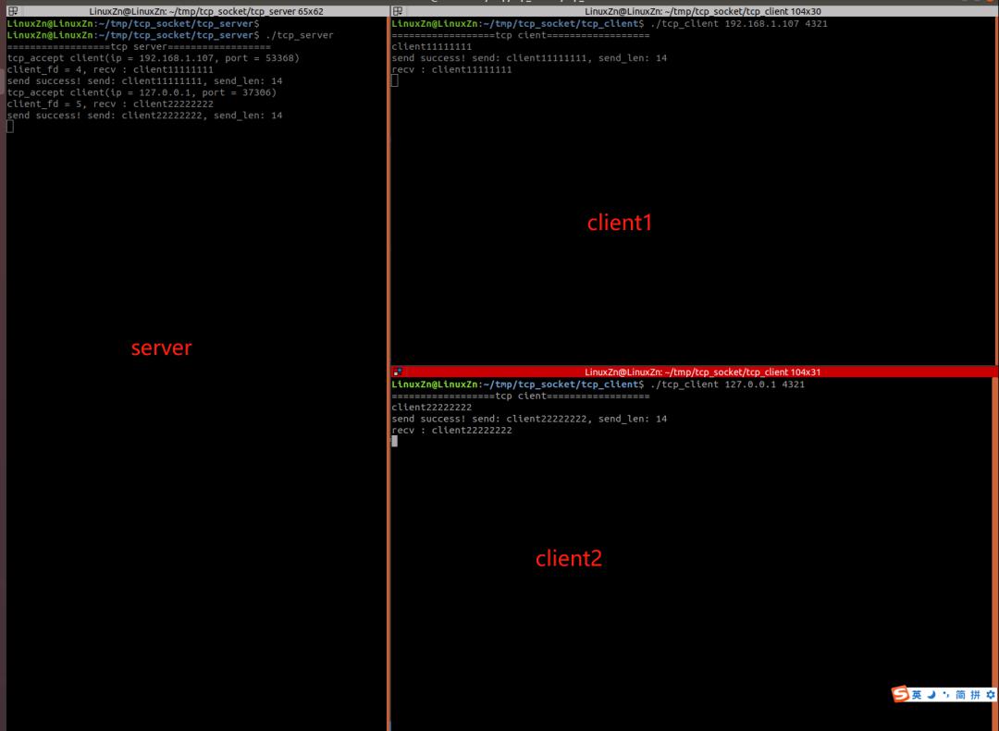Screen dimensions: 999x731
Task: Toggle the punctuation mode on input toolbar
Action: pyautogui.click(x=945, y=695)
